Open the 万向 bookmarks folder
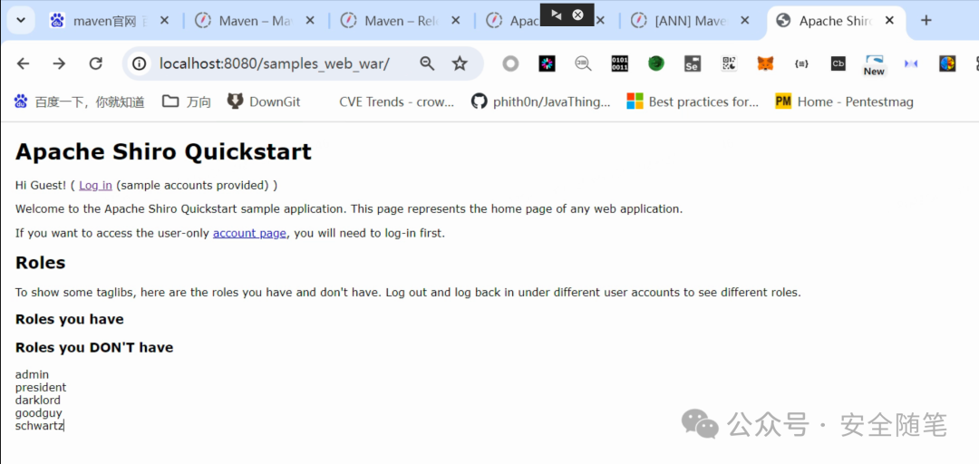979x464 pixels. tap(187, 101)
